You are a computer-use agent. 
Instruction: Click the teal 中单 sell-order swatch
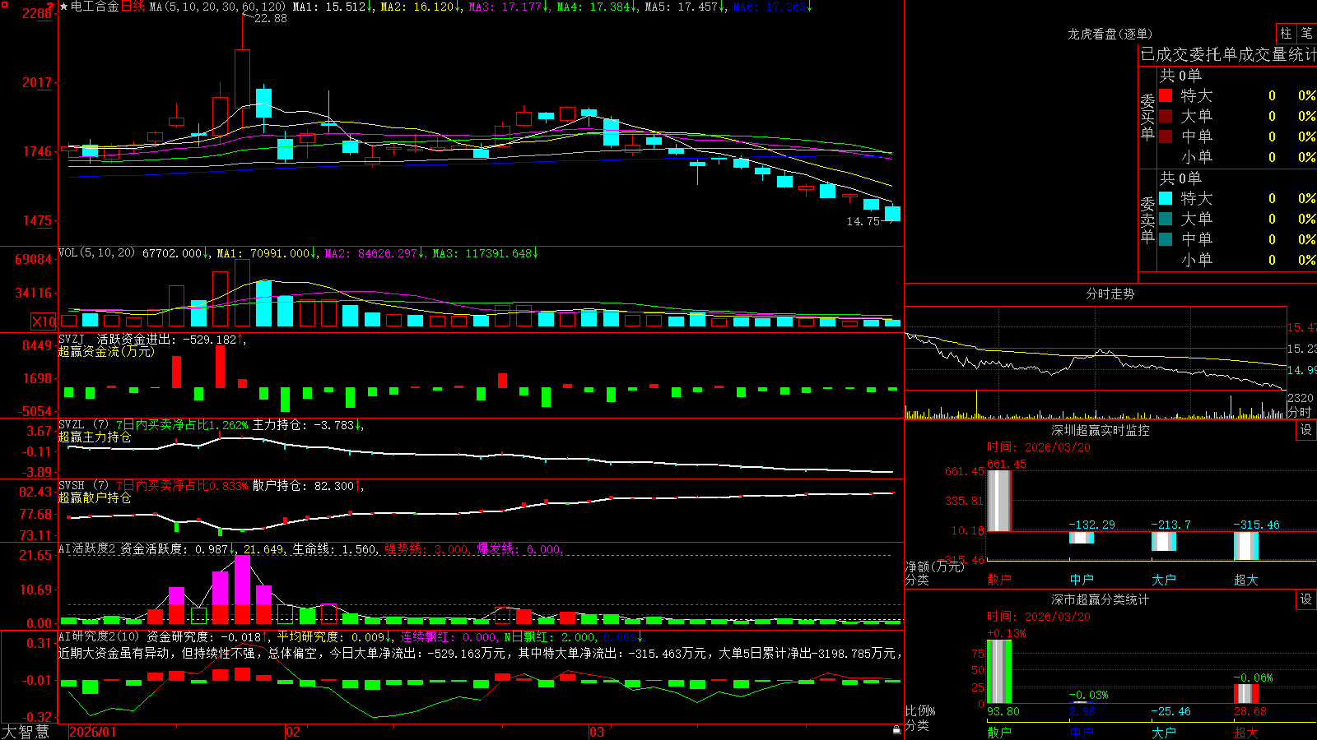[x=1166, y=239]
